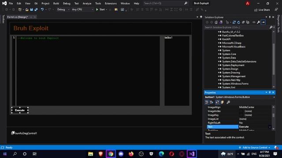Click the Search (Ctrl+Q) box
282x158 pixels.
(166, 3)
